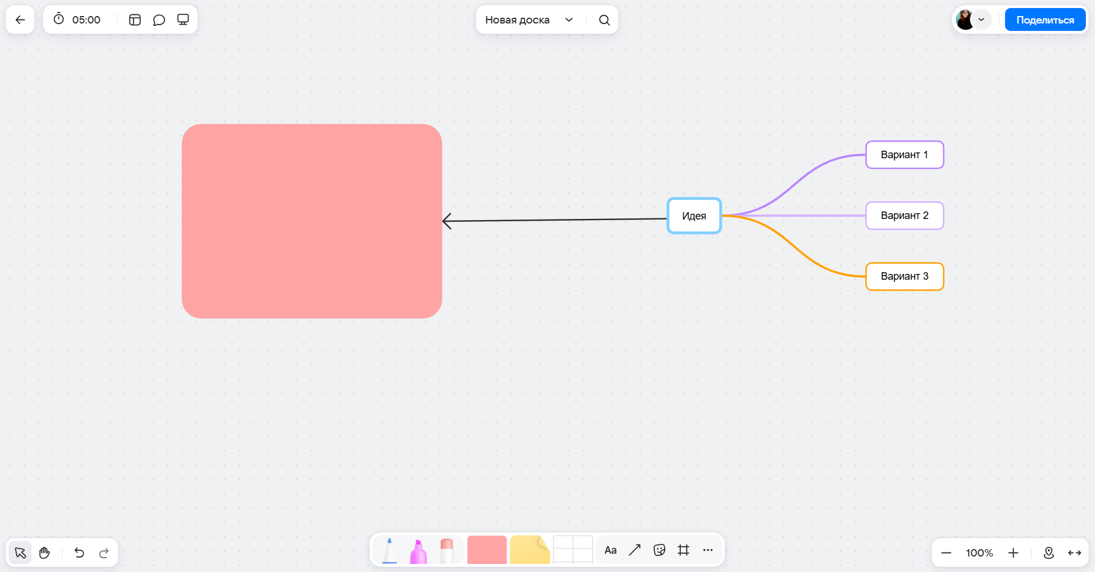Select the black arrow connector line
1095x572 pixels.
pyautogui.click(x=555, y=220)
